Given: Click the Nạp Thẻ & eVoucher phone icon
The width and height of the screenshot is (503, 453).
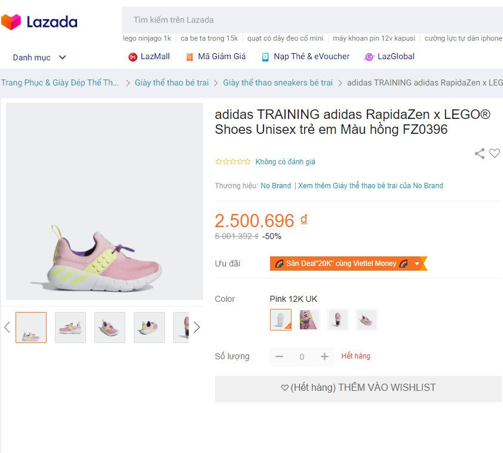Looking at the screenshot, I should point(265,57).
